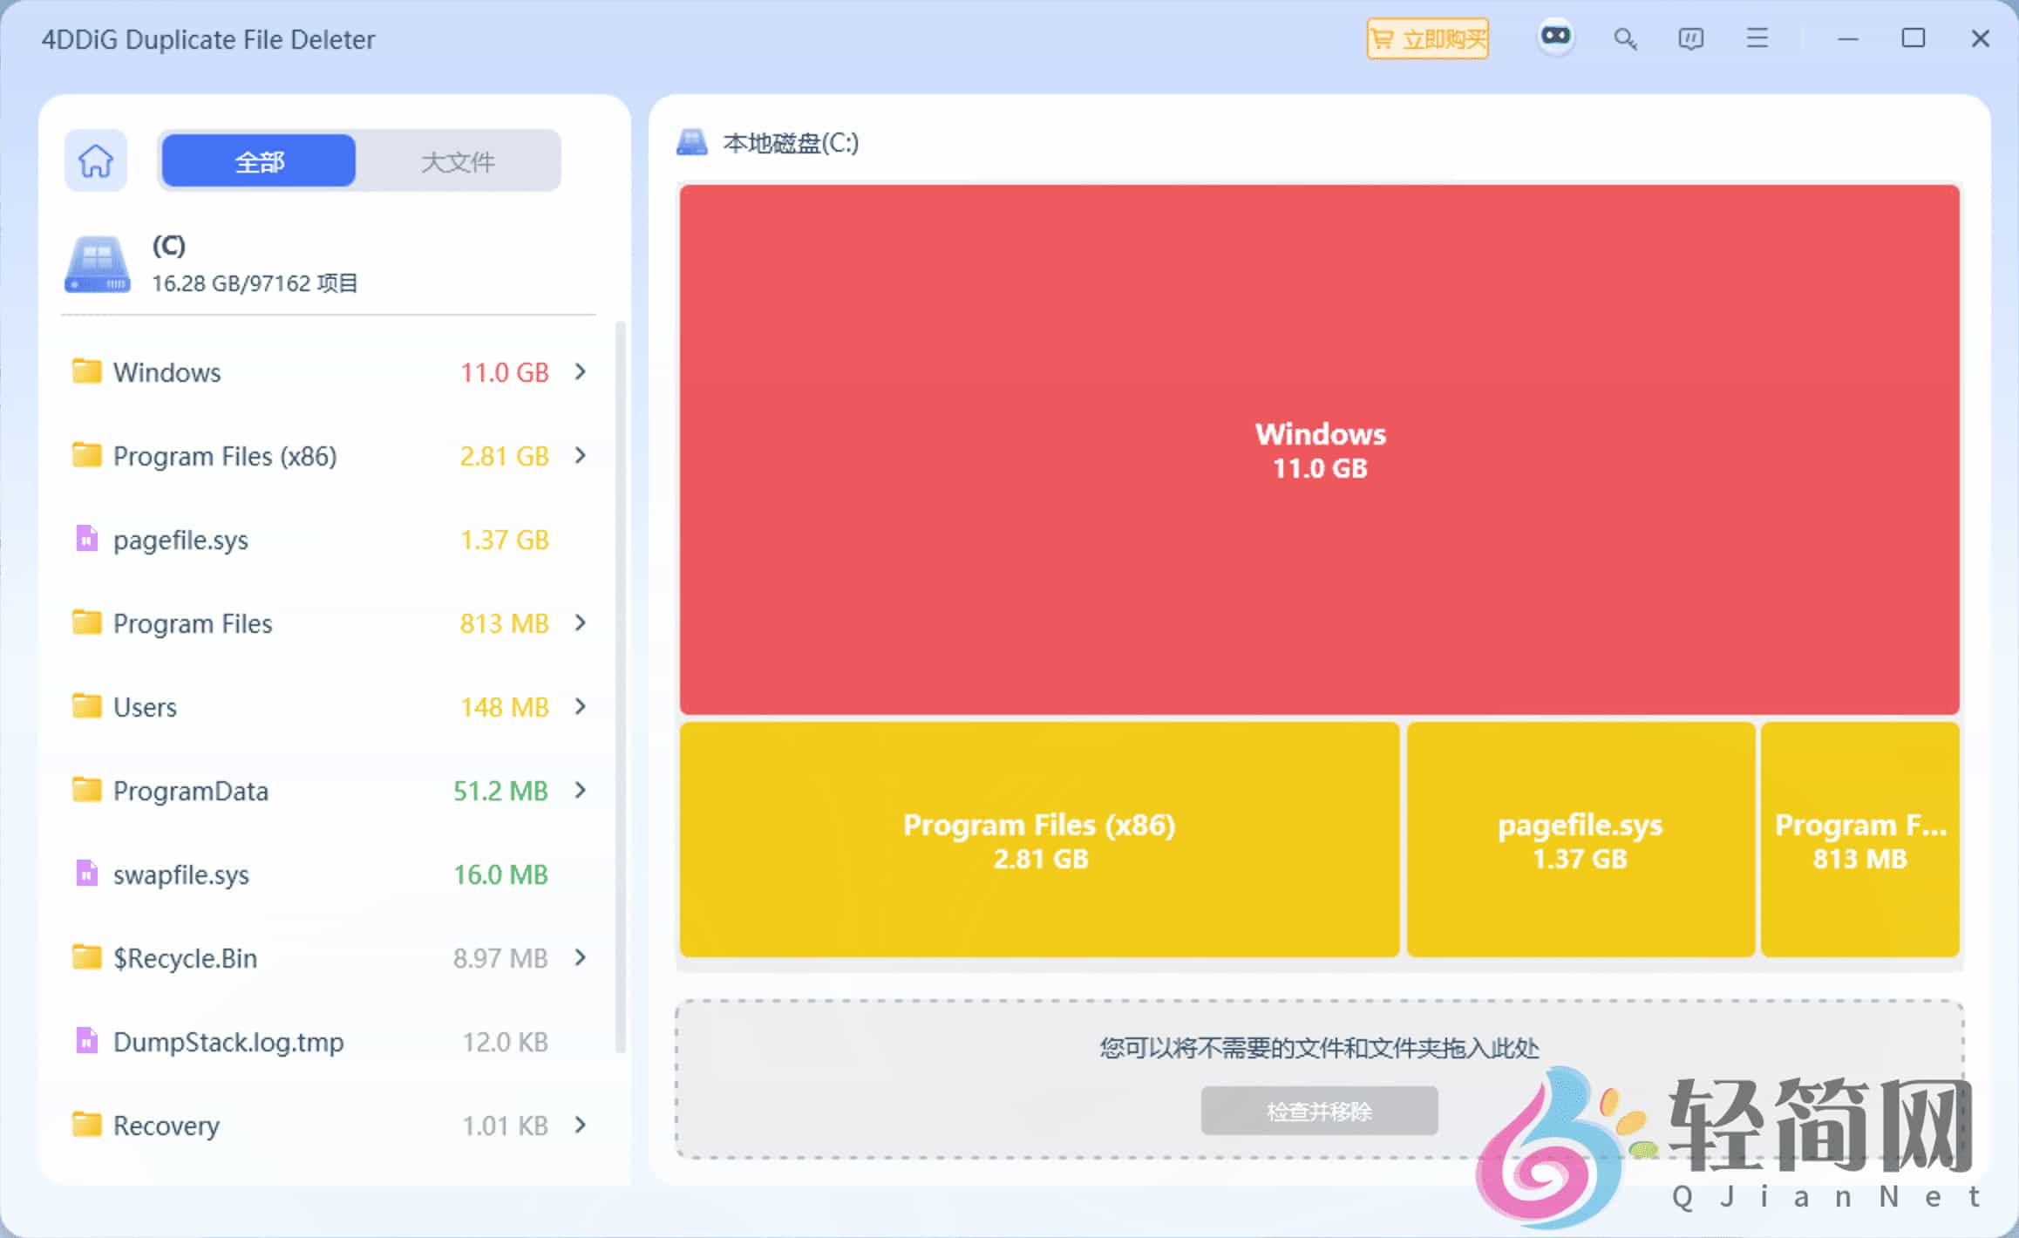Click the Recovery folder icon
2019x1238 pixels.
pos(87,1125)
